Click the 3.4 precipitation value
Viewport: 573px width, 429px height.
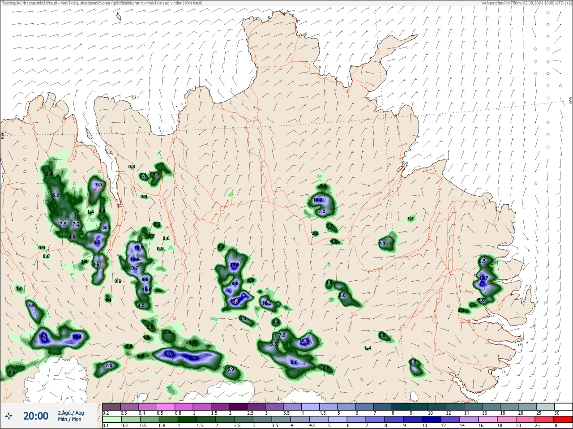pyautogui.click(x=102, y=211)
